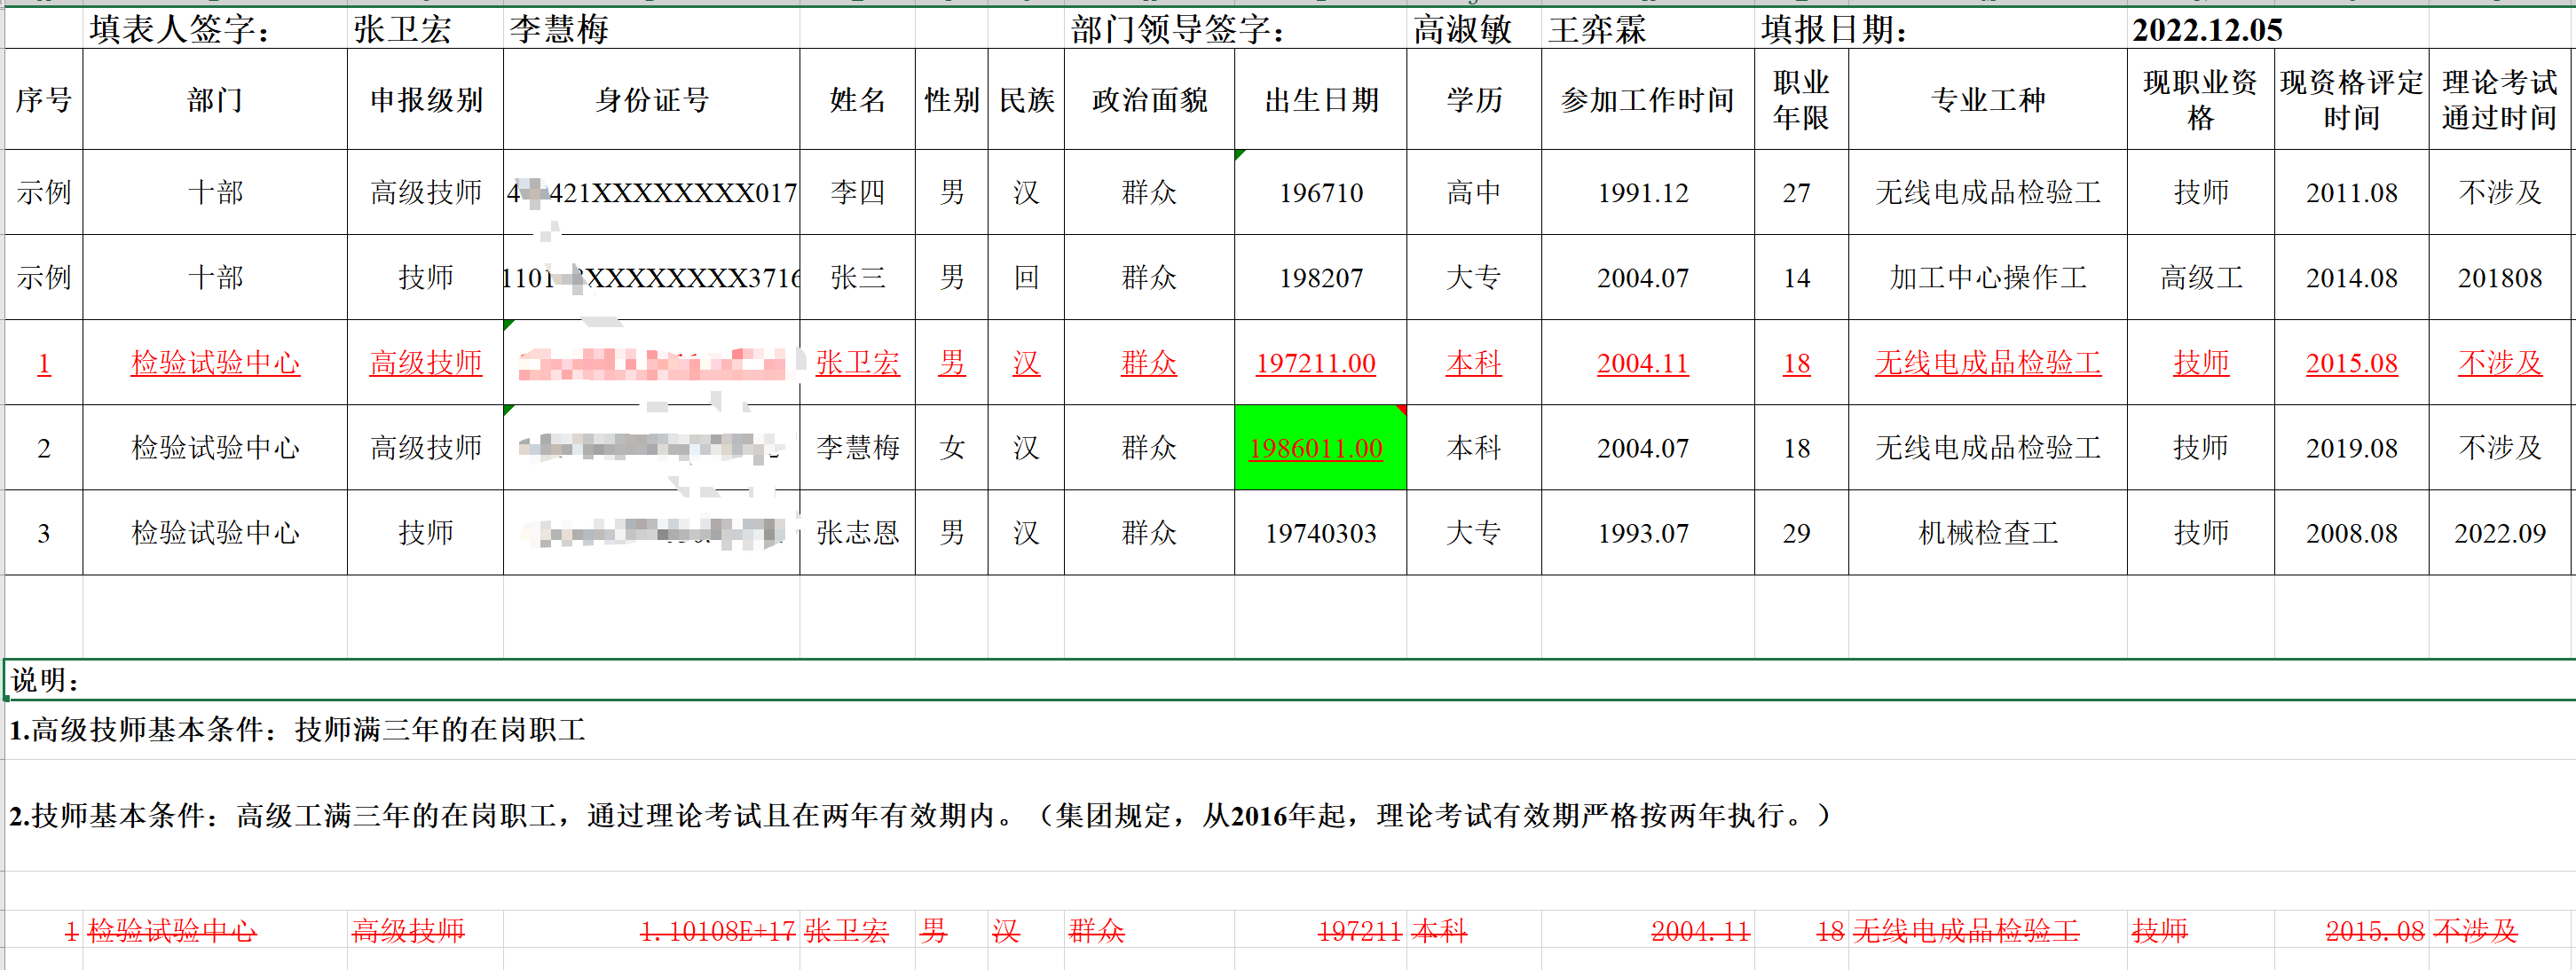Click the exam date cell 2022.09

(2499, 533)
